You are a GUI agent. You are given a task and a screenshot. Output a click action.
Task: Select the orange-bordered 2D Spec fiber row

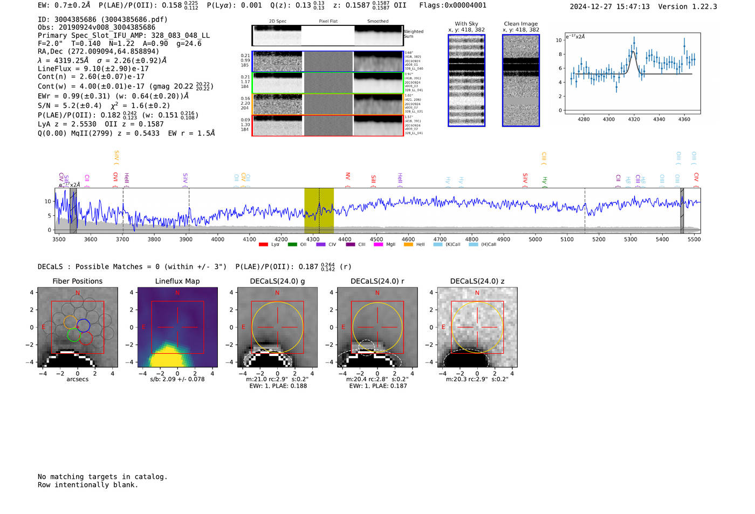point(278,104)
